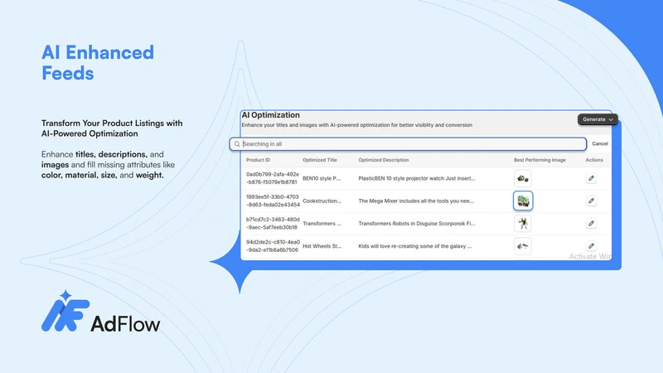Click the 'Cookstruction...' title cell
The height and width of the screenshot is (373, 663).
(322, 201)
